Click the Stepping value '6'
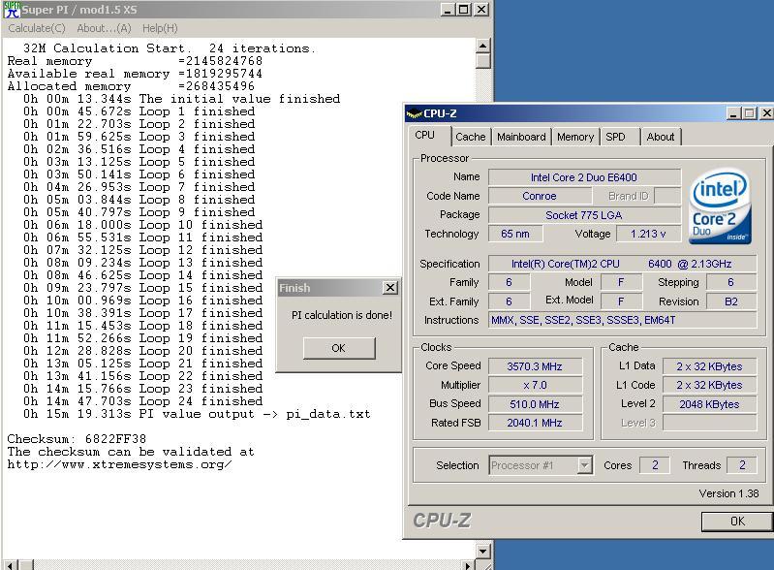The height and width of the screenshot is (570, 774). pos(731,282)
